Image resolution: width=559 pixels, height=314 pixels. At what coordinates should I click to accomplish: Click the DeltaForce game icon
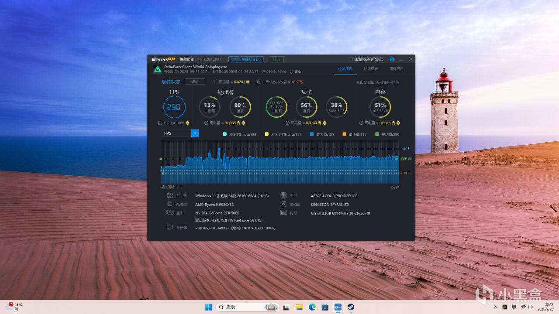coord(157,69)
